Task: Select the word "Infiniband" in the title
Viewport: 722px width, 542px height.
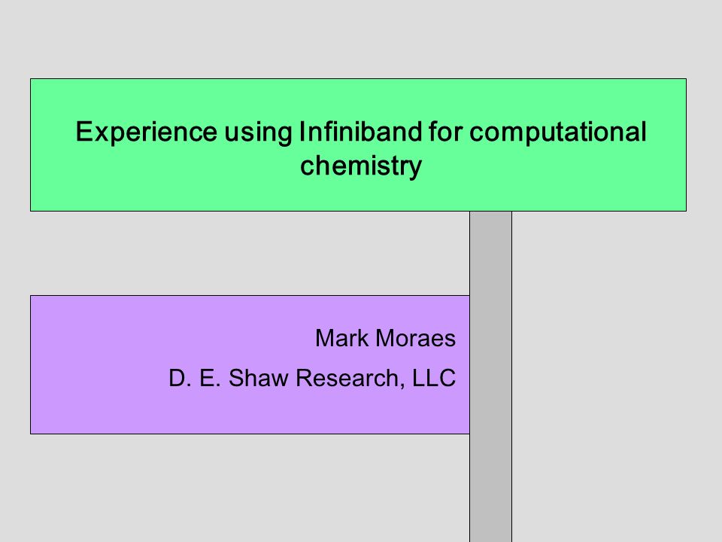Action: (360, 131)
